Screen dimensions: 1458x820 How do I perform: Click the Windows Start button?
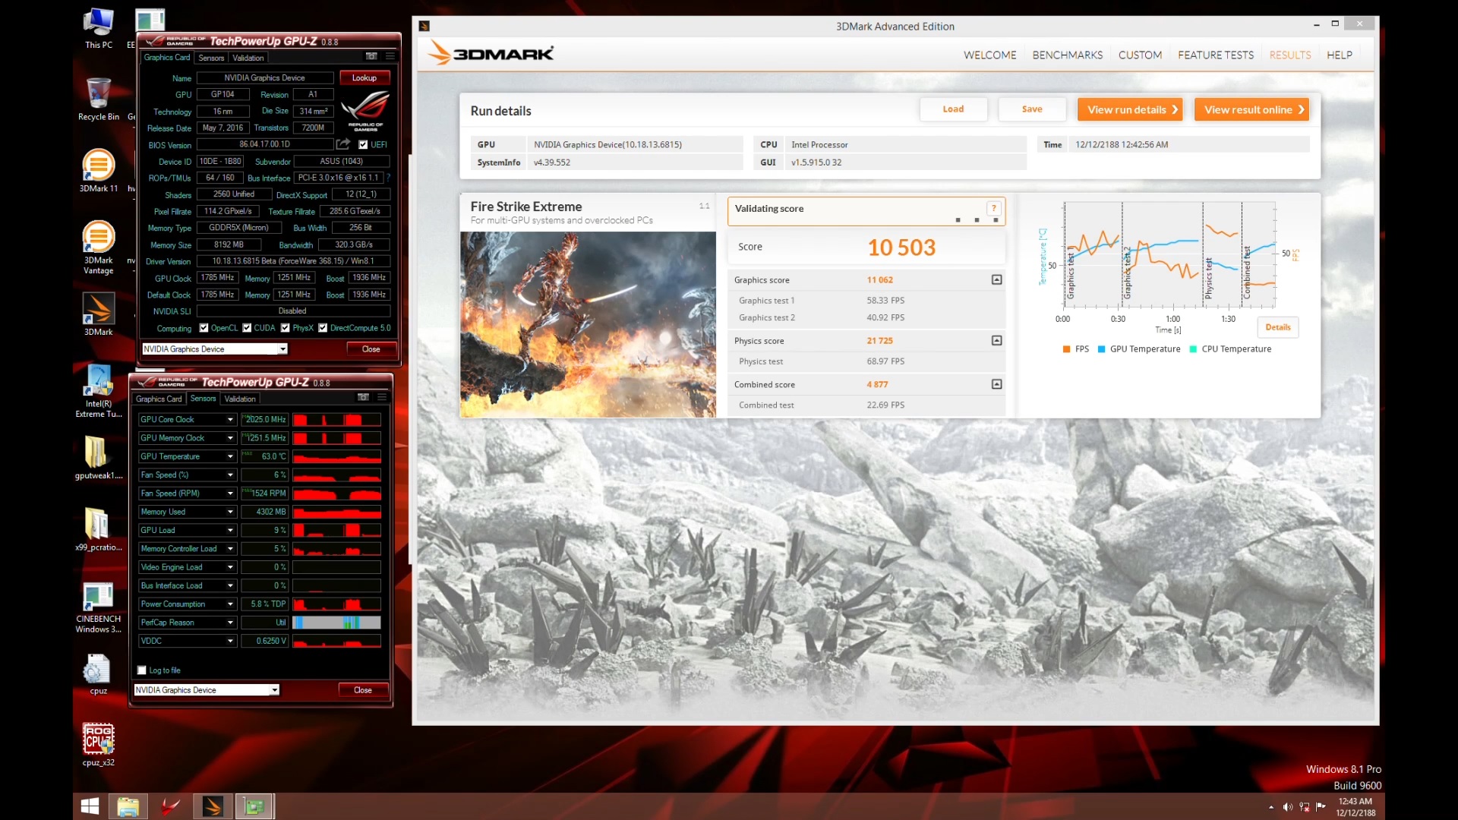coord(90,806)
